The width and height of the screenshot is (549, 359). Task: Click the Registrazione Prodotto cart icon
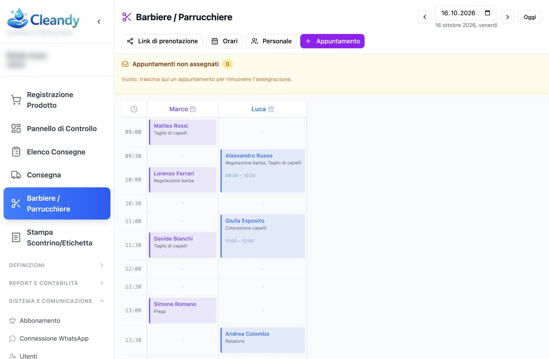16,100
